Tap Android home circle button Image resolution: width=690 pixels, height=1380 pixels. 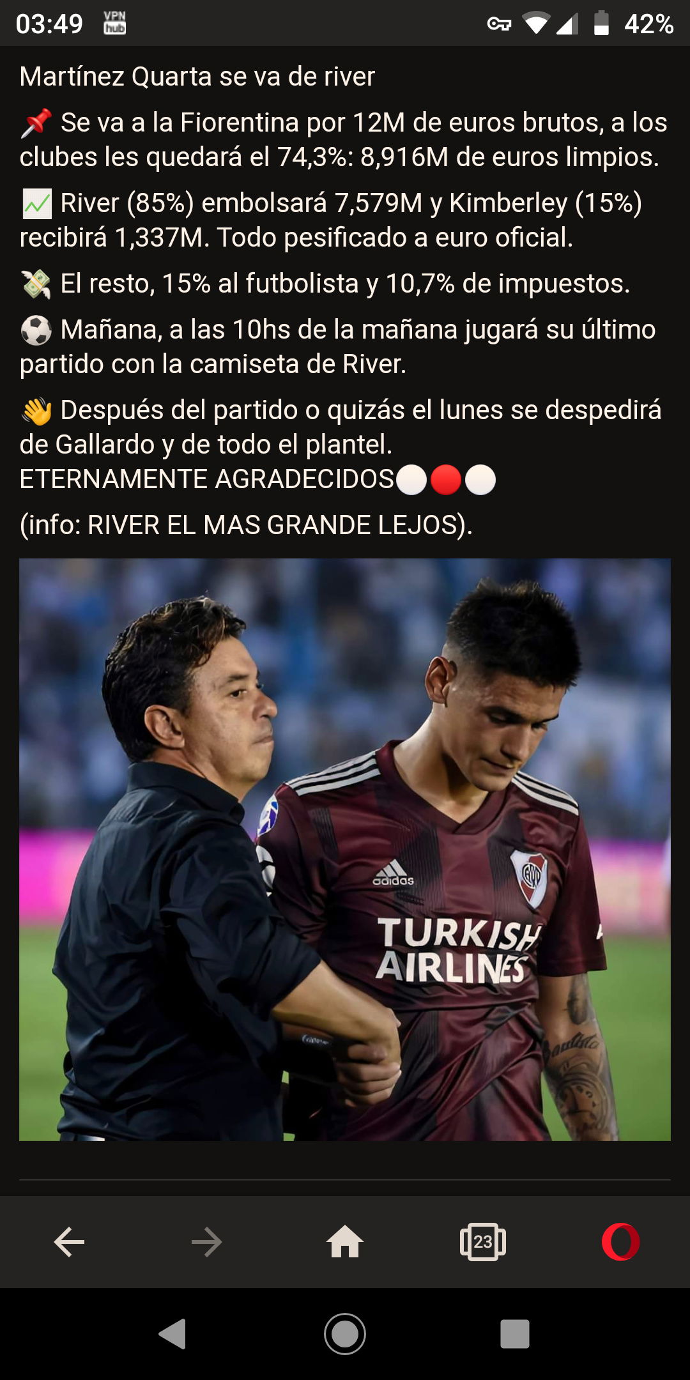tap(345, 1334)
